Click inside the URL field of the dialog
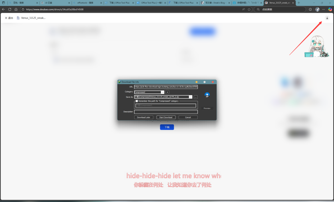 click(166, 87)
